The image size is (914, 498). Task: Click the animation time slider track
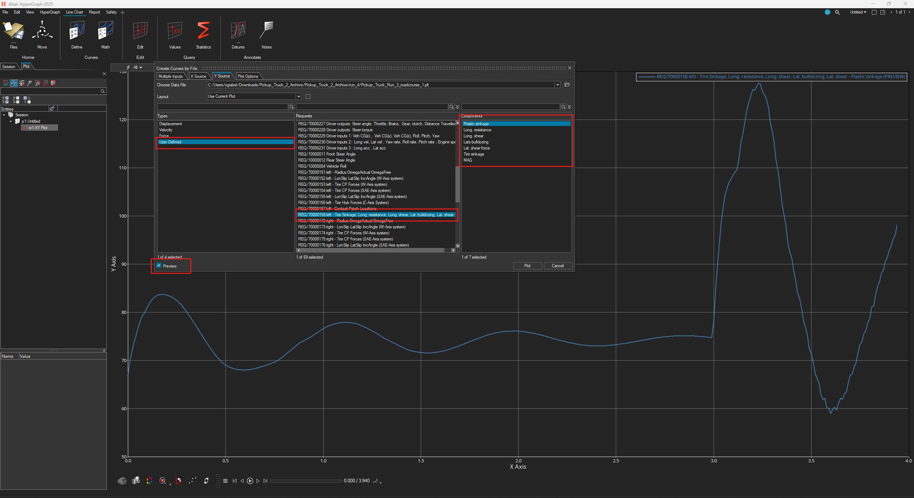pos(306,481)
